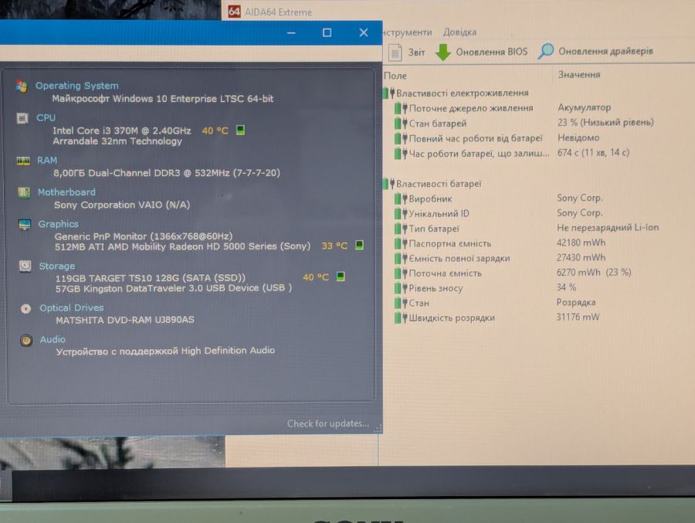Open the Звіт report button in AIDA64

[407, 53]
